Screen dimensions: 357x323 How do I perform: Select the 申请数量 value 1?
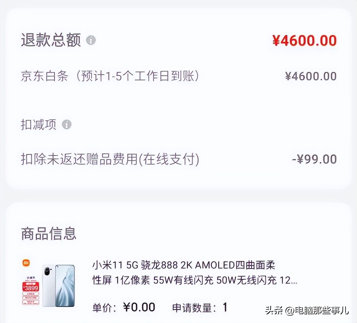click(x=224, y=308)
